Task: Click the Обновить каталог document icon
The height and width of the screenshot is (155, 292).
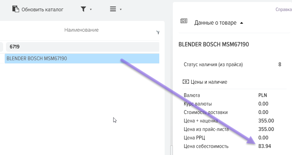Action: pos(16,9)
